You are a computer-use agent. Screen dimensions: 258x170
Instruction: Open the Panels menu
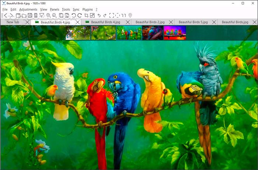[55, 9]
